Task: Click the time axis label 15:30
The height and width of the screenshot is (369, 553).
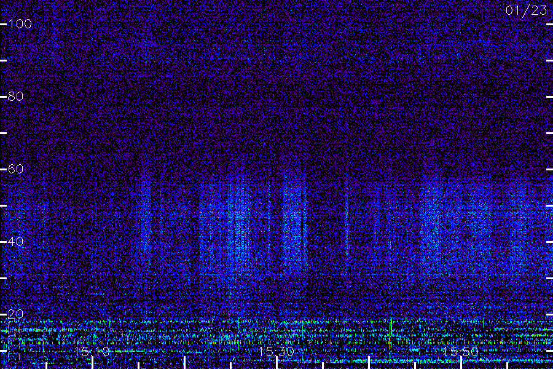Action: pos(276,352)
